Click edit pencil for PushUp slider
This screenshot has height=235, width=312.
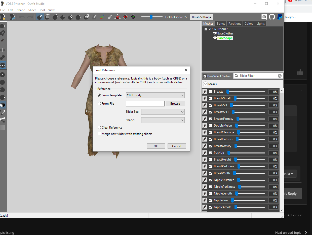[205, 153]
